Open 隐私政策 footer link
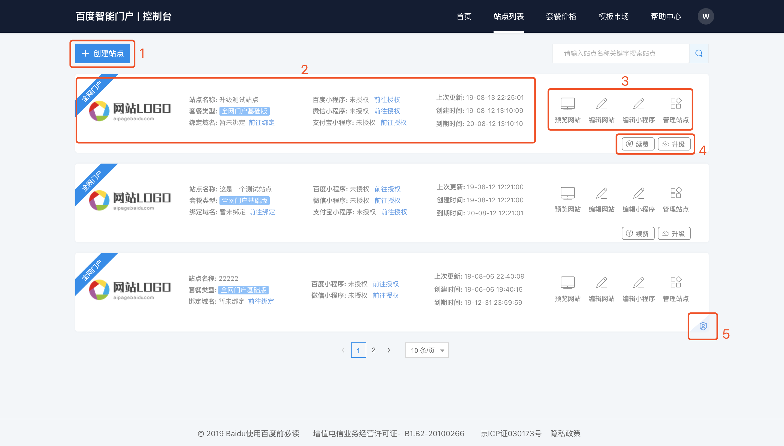The width and height of the screenshot is (784, 446). tap(565, 434)
